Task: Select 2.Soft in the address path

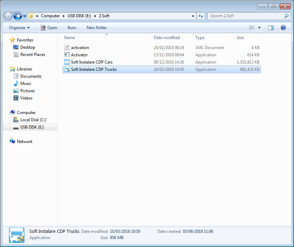Action: click(104, 16)
